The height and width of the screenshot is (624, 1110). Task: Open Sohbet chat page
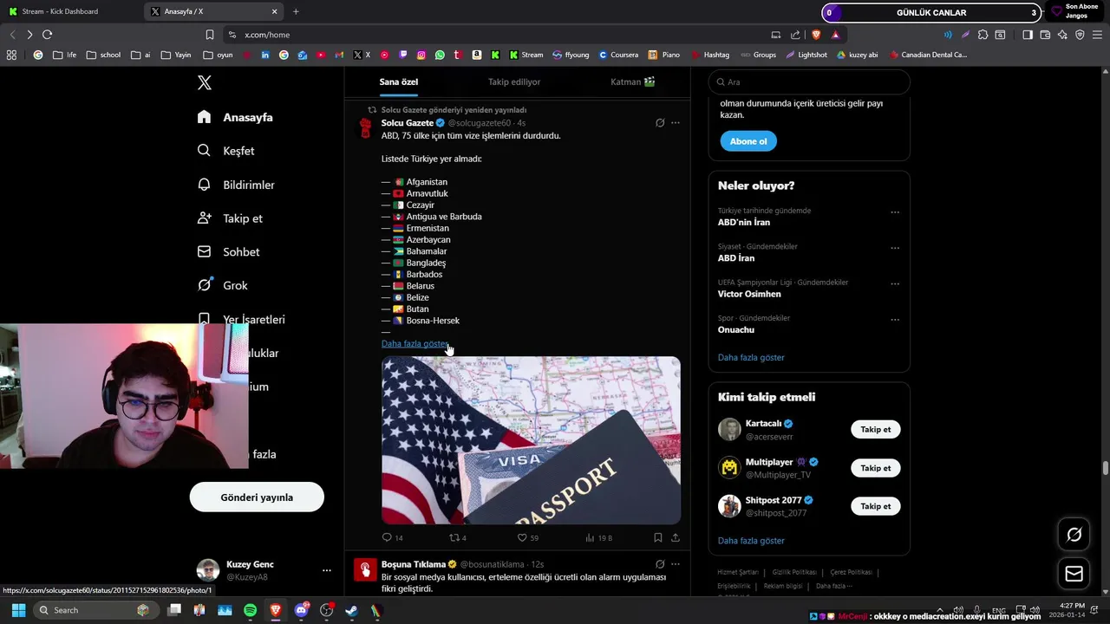pyautogui.click(x=228, y=251)
